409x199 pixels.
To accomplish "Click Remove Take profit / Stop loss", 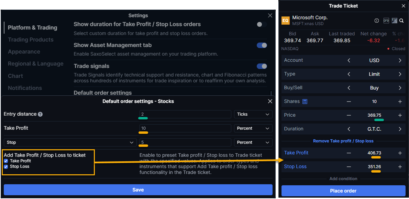I will click(343, 141).
